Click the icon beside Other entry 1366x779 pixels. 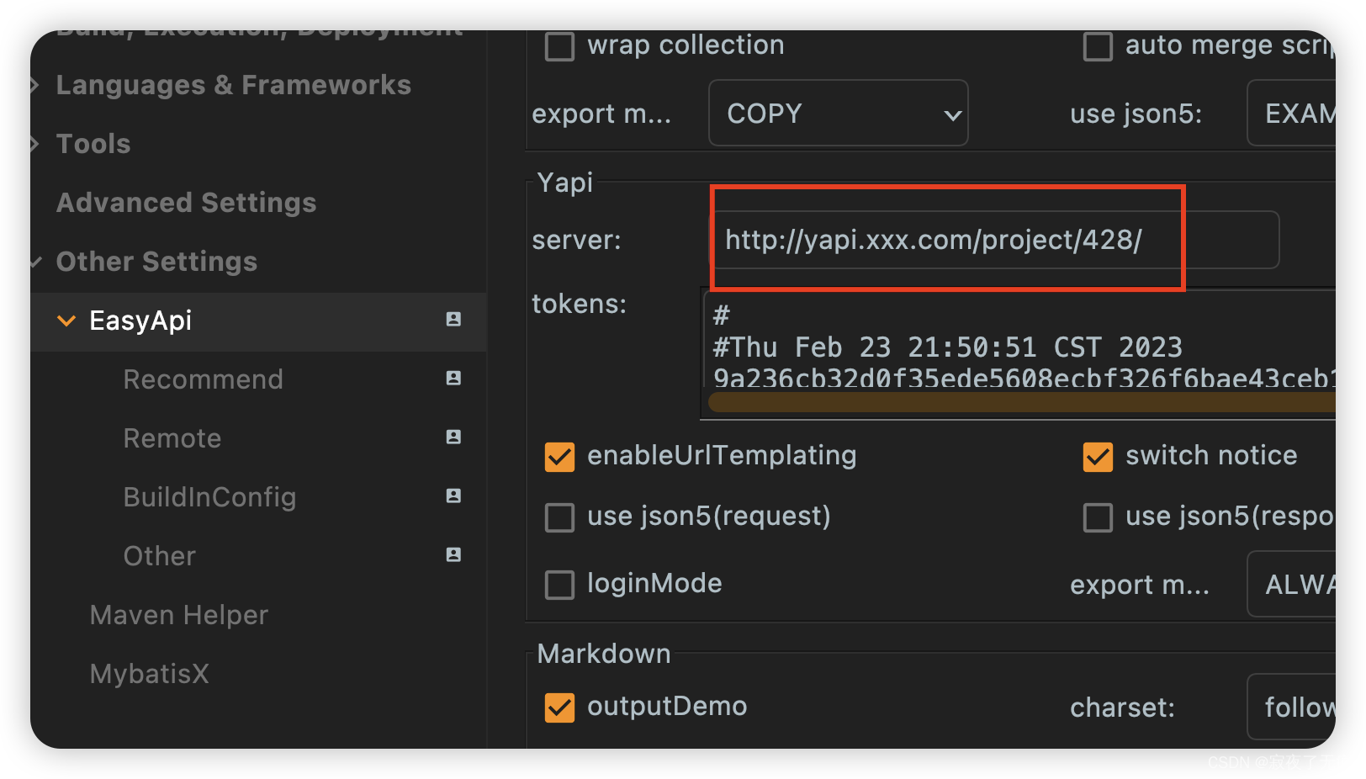[453, 555]
